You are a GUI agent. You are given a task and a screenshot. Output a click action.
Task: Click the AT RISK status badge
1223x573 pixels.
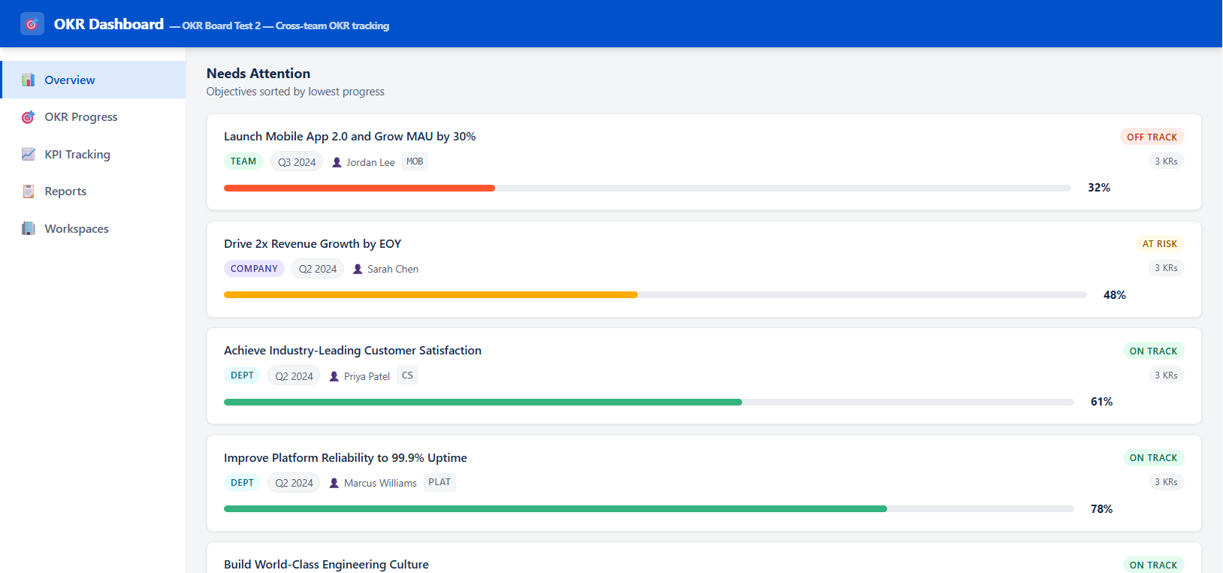(x=1160, y=244)
